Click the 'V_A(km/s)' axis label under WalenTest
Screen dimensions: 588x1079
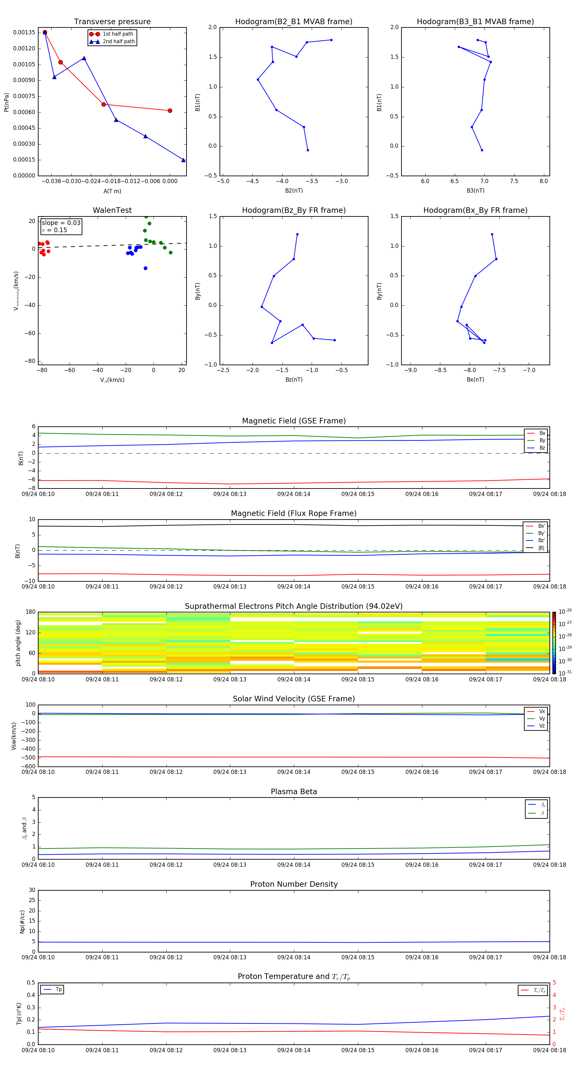112,380
